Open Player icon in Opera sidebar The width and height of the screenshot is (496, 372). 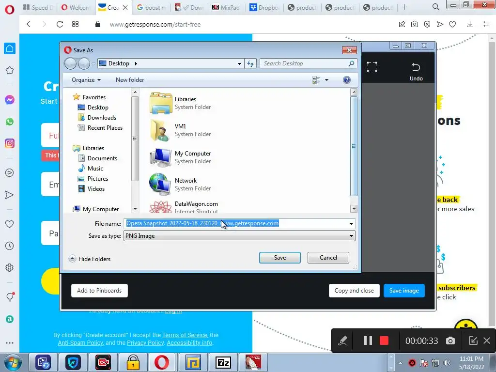tap(10, 173)
